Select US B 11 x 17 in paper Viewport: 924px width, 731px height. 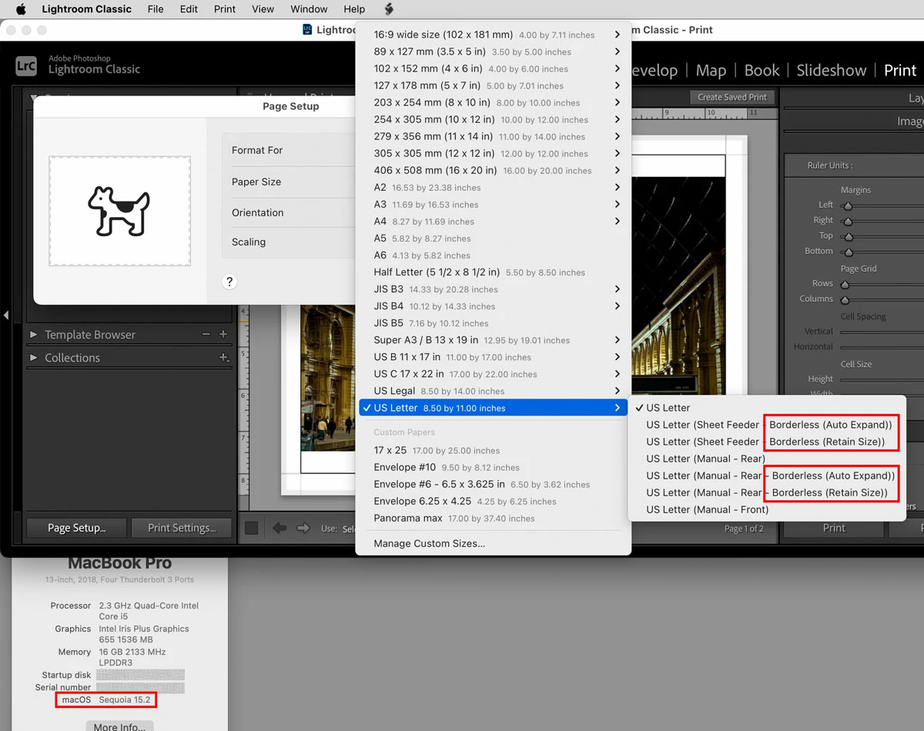[493, 357]
